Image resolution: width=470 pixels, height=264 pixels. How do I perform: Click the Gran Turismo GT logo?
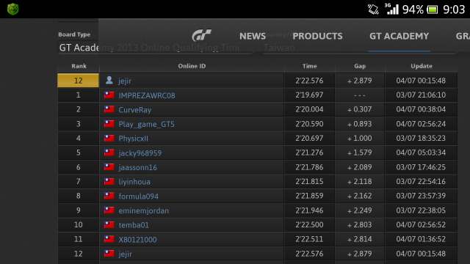click(x=202, y=35)
